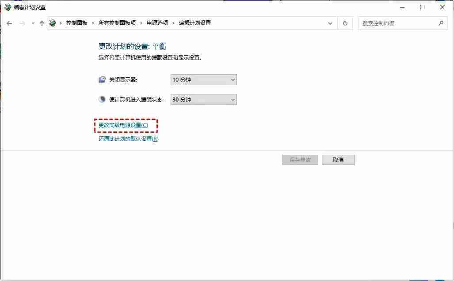454x281 pixels.
Task: Click 还原此计划的默认设置 link
Action: pos(128,139)
